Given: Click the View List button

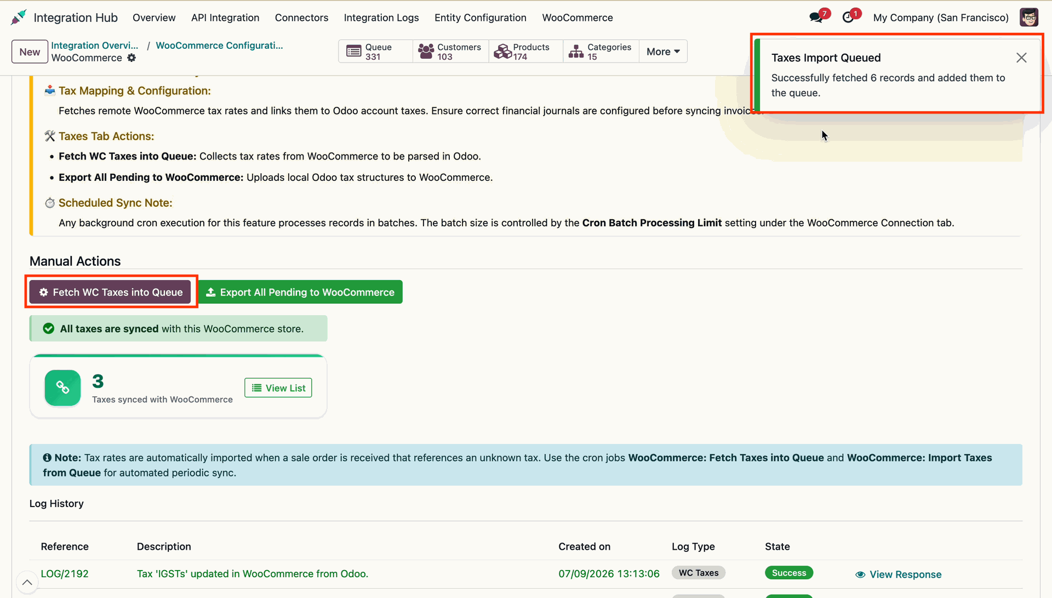Looking at the screenshot, I should [x=278, y=388].
